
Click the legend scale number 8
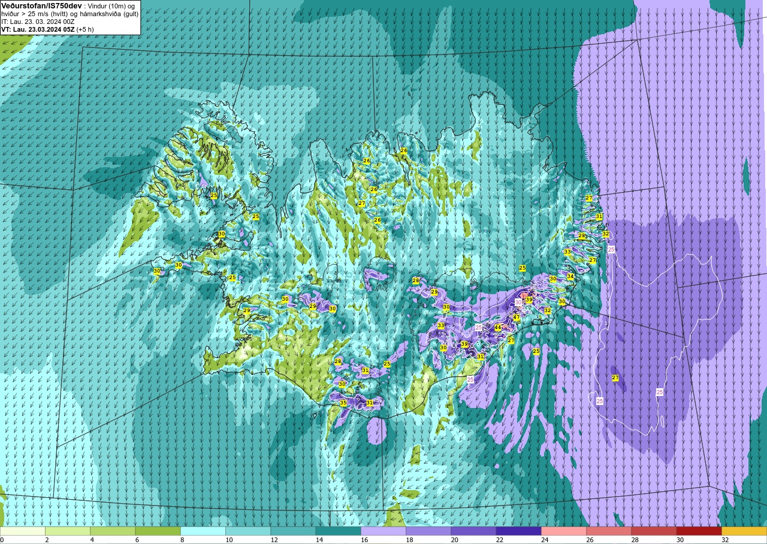click(x=181, y=540)
